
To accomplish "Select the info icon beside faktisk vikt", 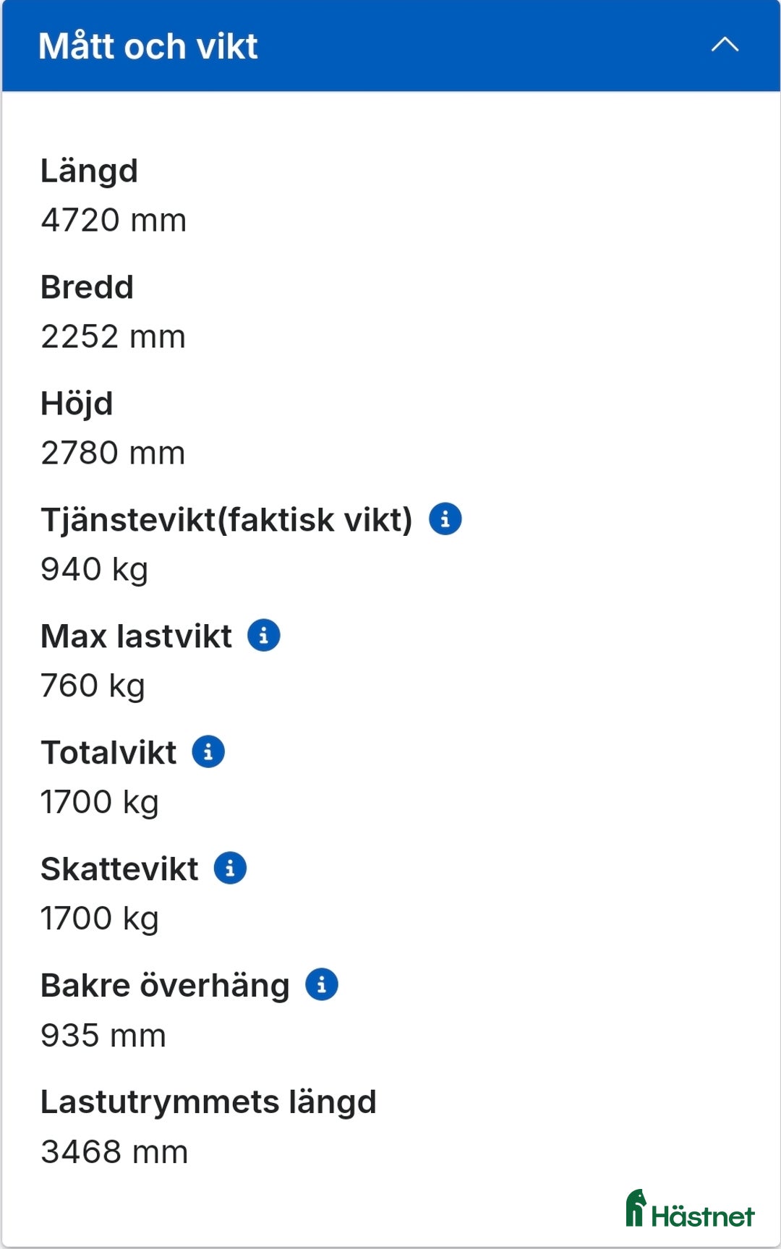I will pos(445,518).
